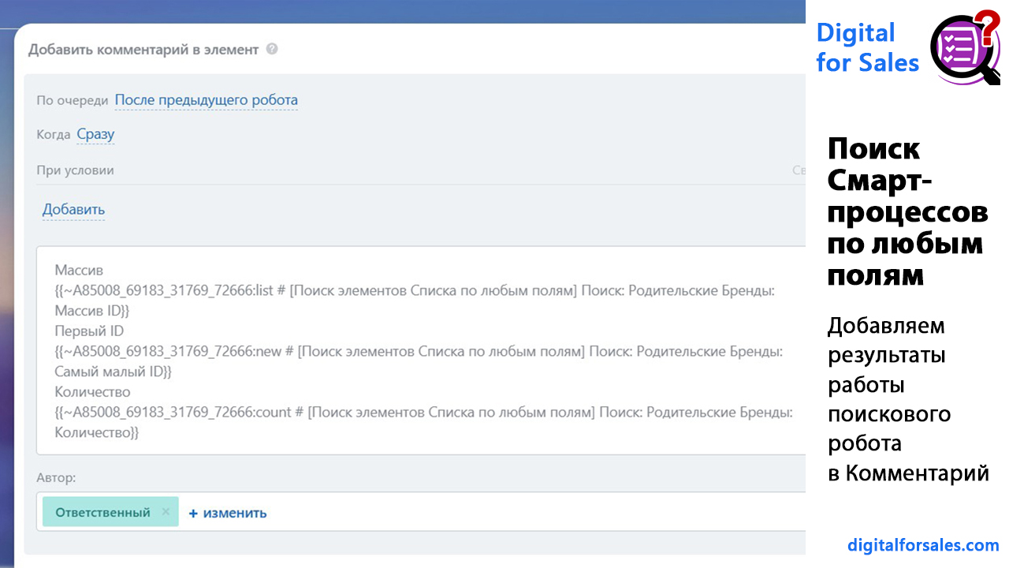Click the Первый ID line in the comment
1009x568 pixels.
click(89, 331)
